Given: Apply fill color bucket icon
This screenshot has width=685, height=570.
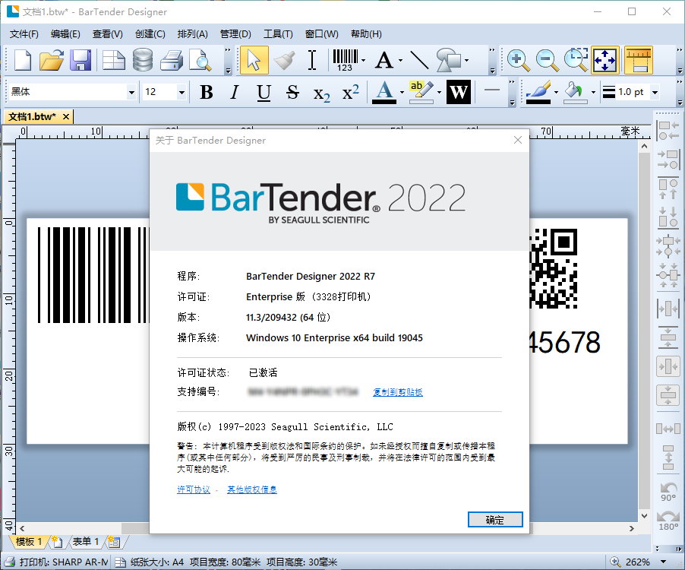Looking at the screenshot, I should (576, 92).
